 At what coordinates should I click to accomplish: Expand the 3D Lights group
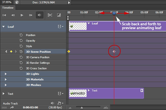click(x=6, y=74)
